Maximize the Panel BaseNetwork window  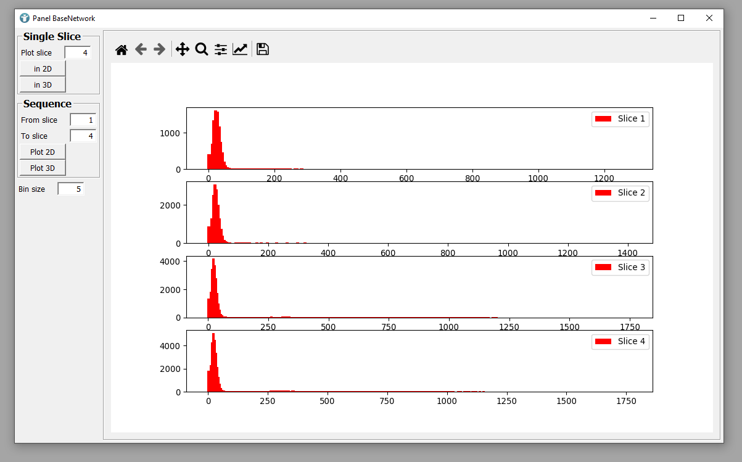681,19
